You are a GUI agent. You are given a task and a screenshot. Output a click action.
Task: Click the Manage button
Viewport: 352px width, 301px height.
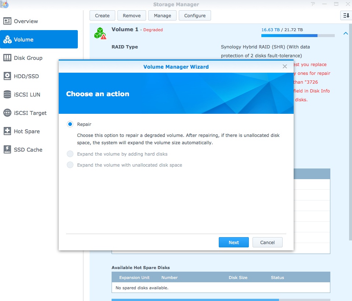pyautogui.click(x=162, y=15)
